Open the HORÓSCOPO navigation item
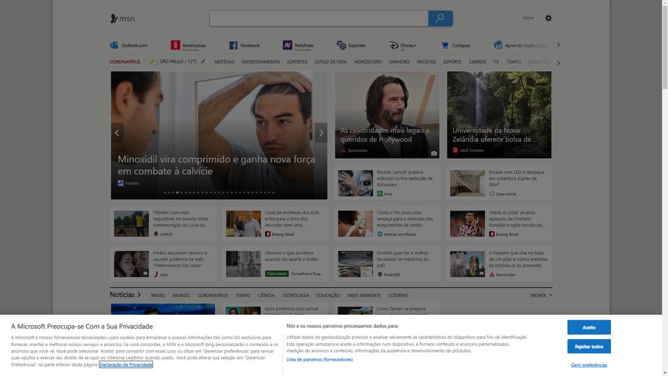 click(x=367, y=62)
